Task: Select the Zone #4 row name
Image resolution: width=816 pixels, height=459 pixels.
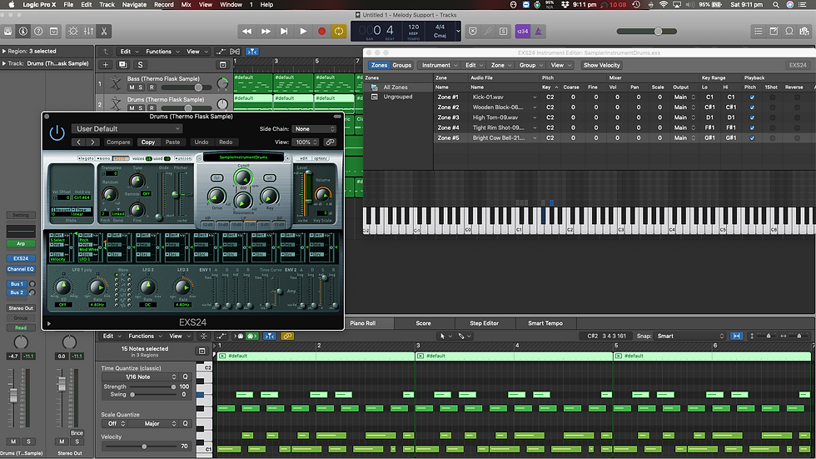Action: (x=448, y=127)
